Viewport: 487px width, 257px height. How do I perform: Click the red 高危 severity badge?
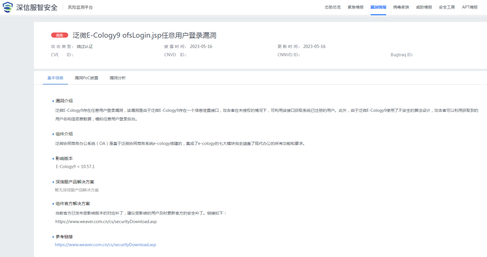(60, 35)
